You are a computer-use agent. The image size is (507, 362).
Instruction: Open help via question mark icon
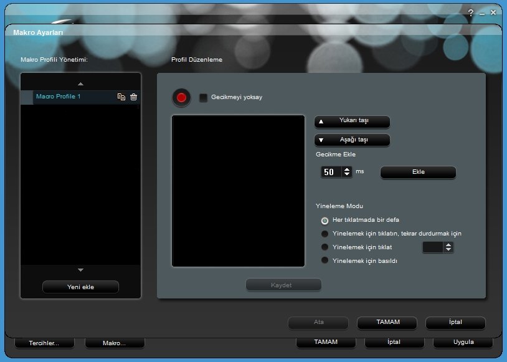[471, 13]
